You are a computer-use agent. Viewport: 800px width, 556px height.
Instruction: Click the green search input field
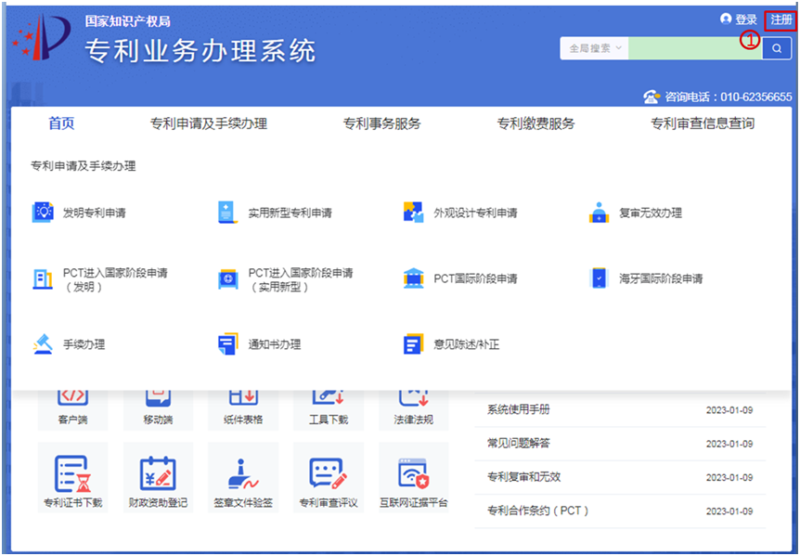pos(695,48)
